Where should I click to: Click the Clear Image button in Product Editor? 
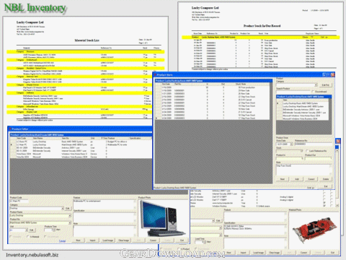coord(124,240)
